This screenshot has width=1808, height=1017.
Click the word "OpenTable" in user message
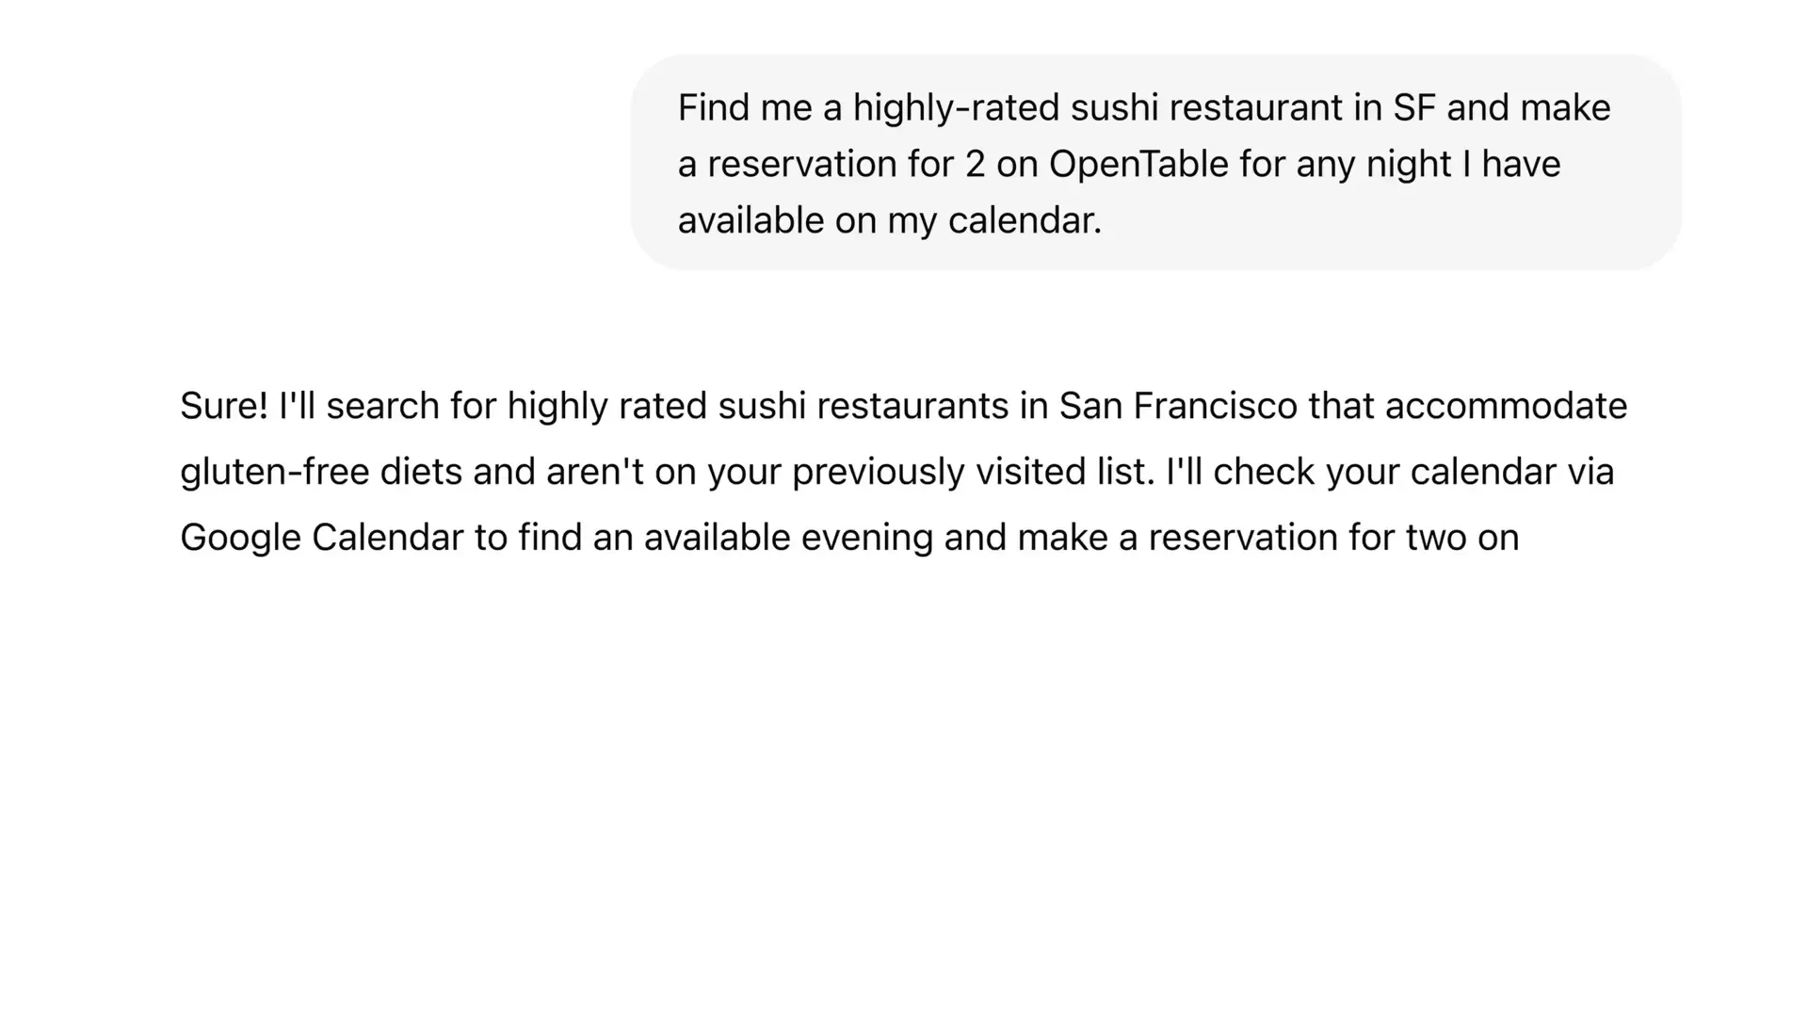click(x=1138, y=164)
